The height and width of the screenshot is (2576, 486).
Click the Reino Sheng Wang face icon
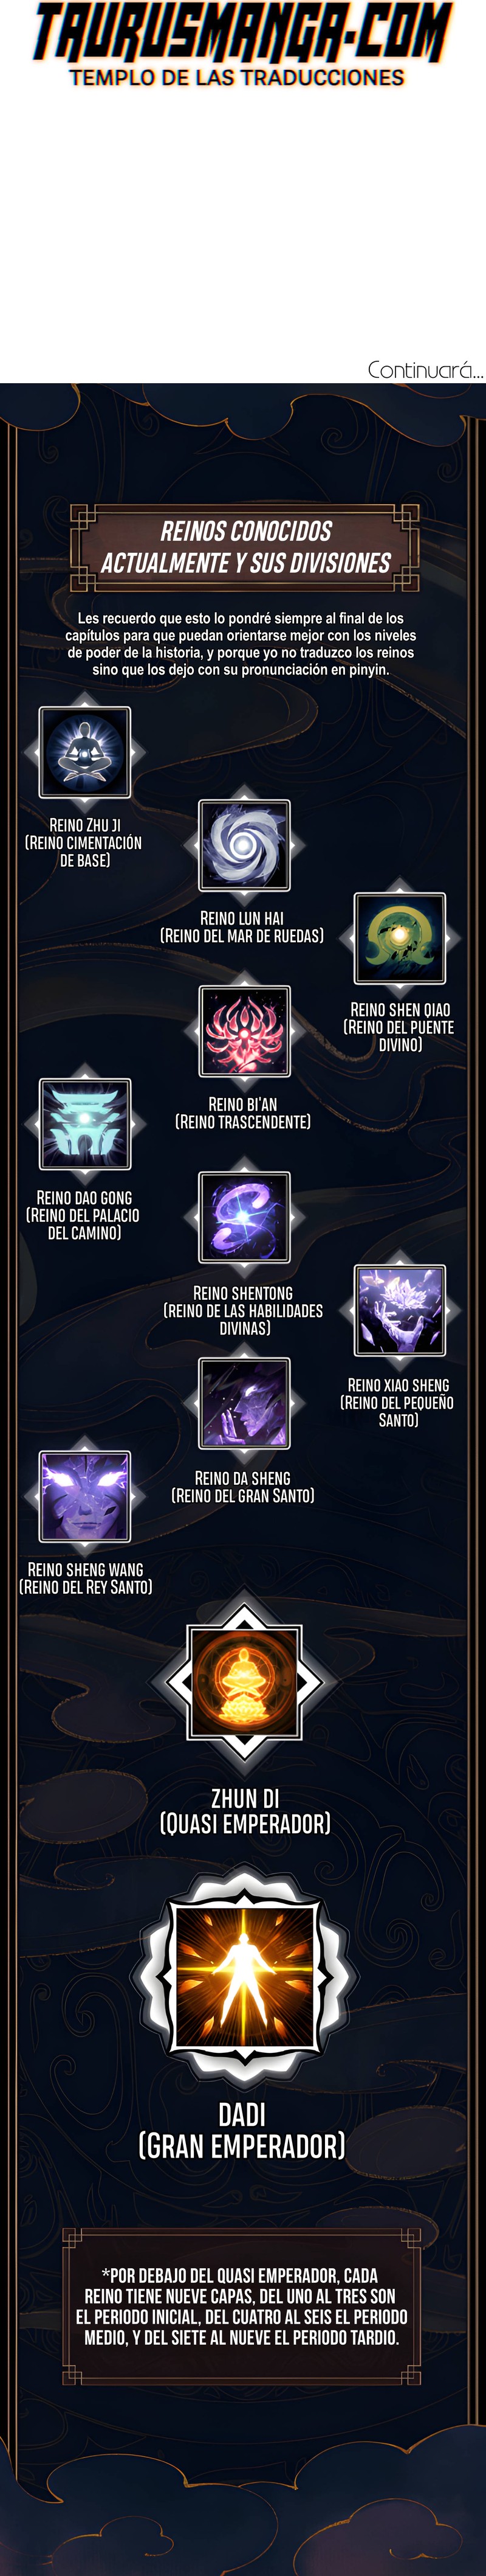(x=85, y=1496)
